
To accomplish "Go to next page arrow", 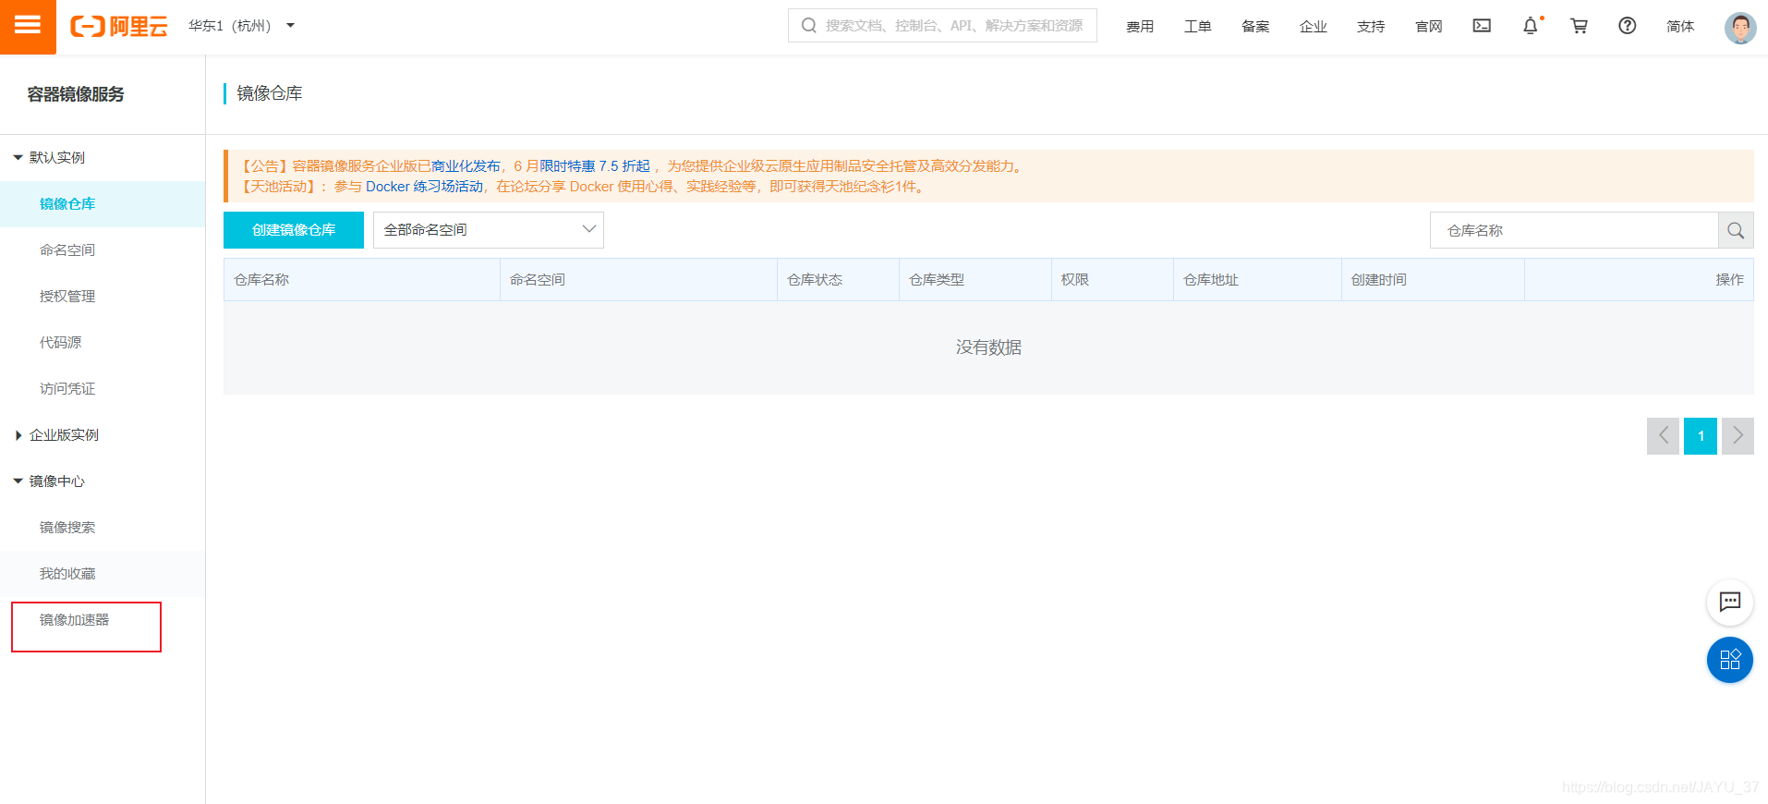I will (x=1738, y=435).
